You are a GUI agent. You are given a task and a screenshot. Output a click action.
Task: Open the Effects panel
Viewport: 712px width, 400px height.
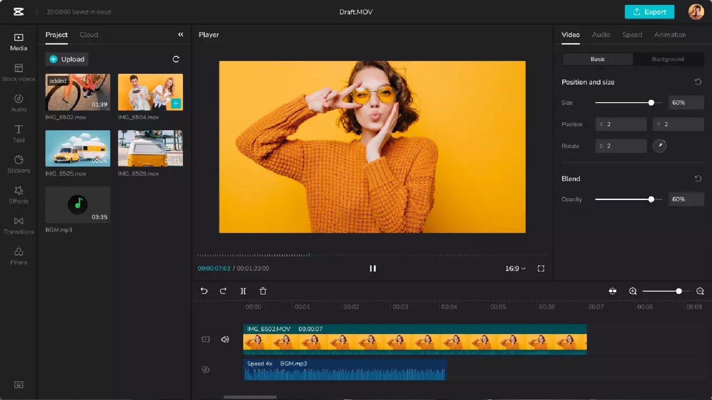[18, 194]
